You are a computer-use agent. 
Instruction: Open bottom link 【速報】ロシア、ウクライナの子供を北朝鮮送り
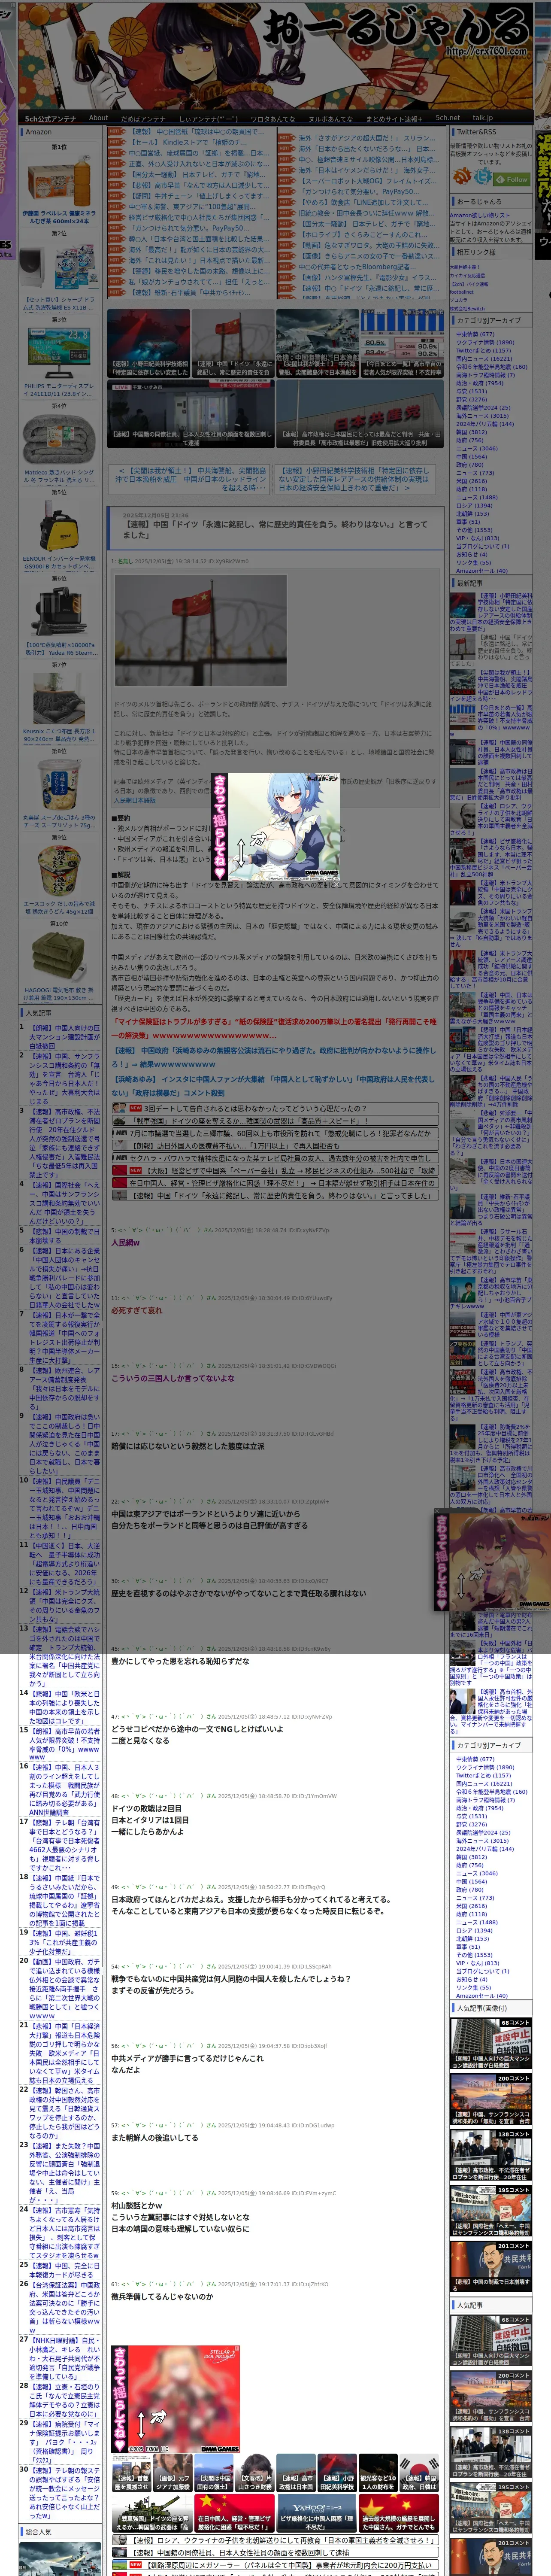coord(275,2539)
